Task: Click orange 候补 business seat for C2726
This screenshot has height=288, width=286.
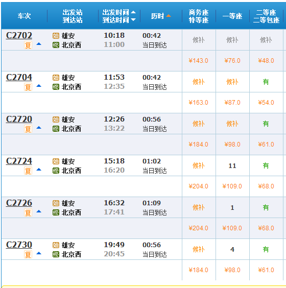Action: [x=198, y=207]
